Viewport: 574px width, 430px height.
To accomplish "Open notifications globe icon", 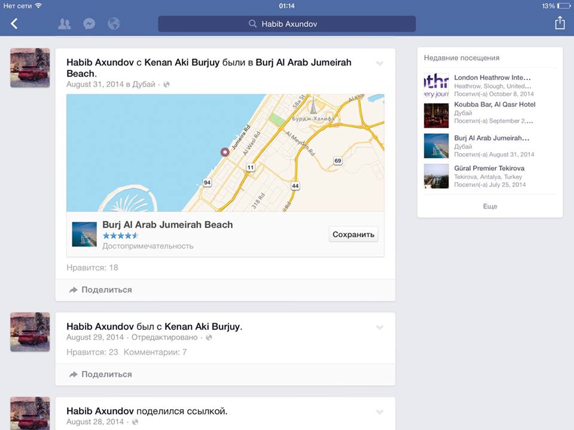I will pyautogui.click(x=114, y=24).
